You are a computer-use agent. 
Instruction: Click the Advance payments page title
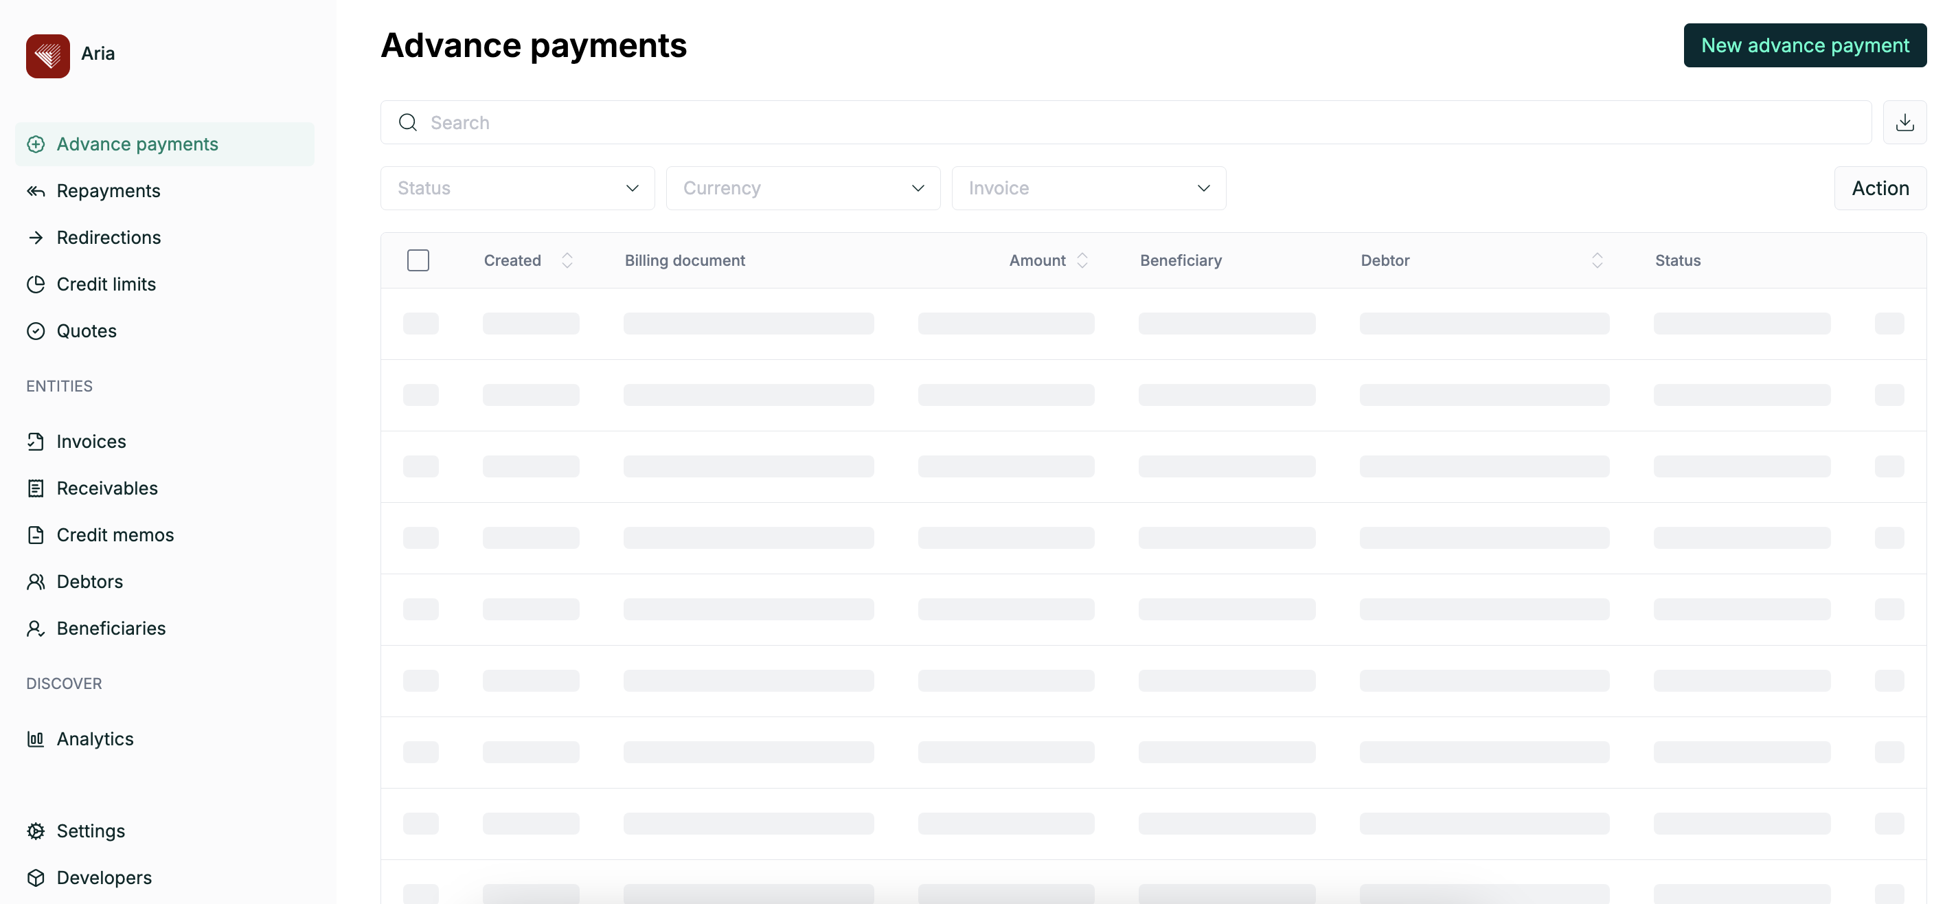pos(534,45)
